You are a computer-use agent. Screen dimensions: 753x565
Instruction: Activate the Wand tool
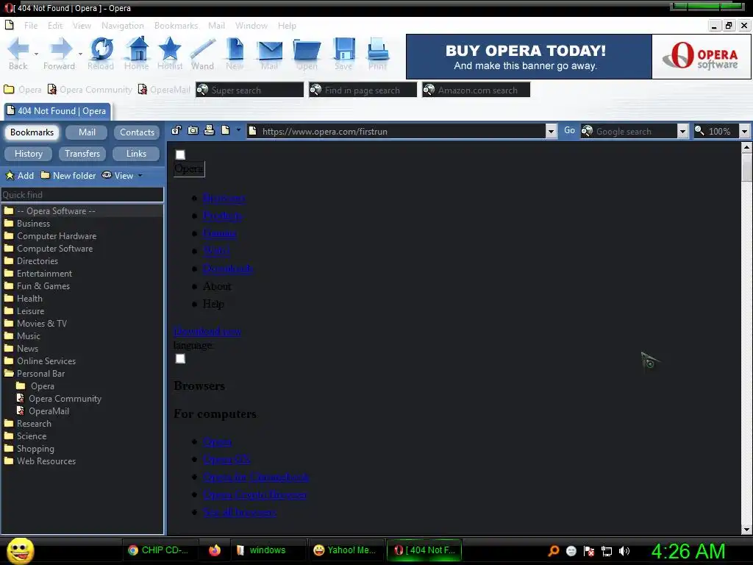(x=202, y=53)
